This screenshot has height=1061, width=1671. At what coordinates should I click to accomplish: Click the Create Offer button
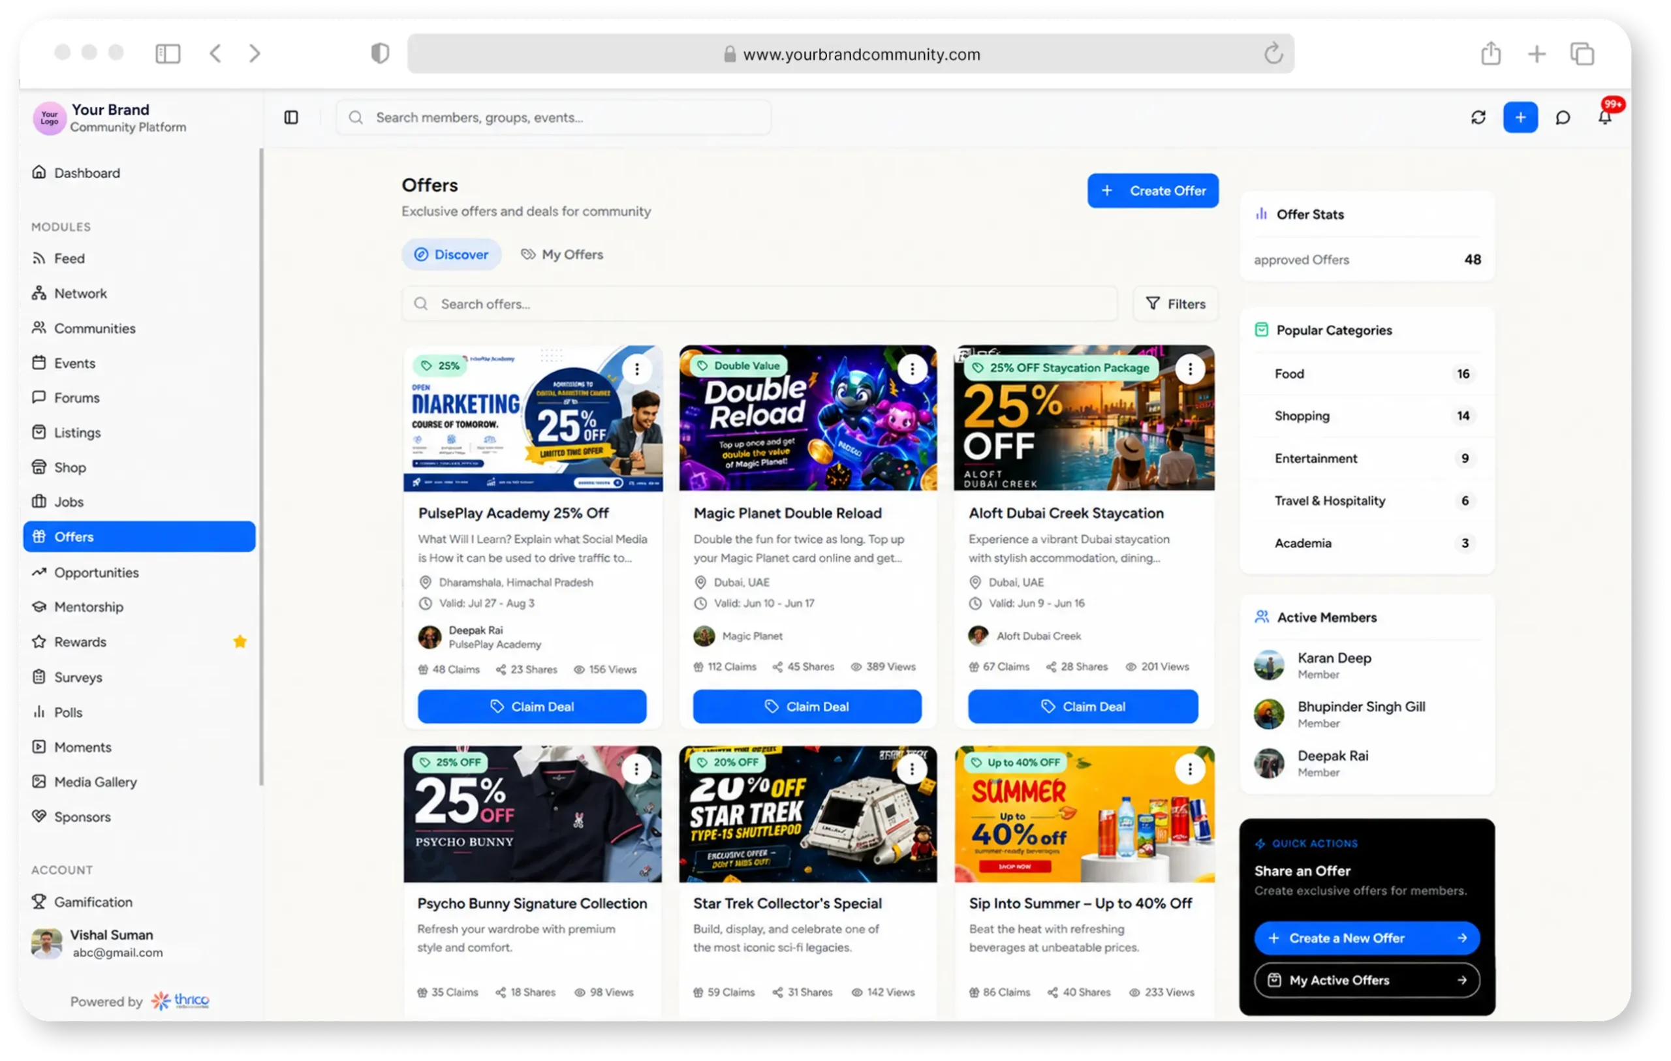1153,191
